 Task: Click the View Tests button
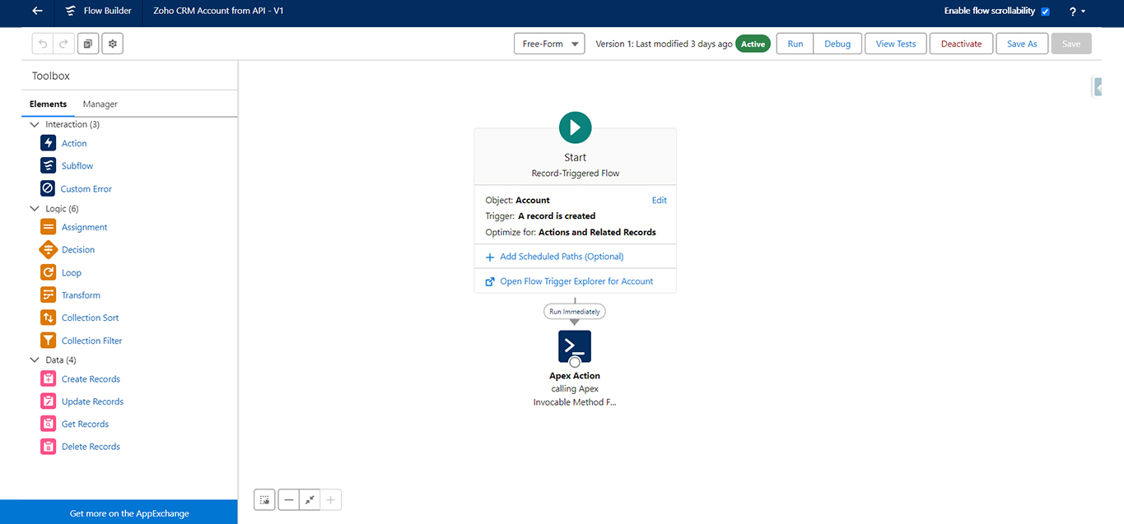tap(896, 44)
